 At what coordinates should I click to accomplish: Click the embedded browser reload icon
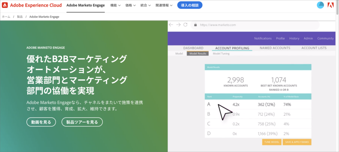(185, 25)
